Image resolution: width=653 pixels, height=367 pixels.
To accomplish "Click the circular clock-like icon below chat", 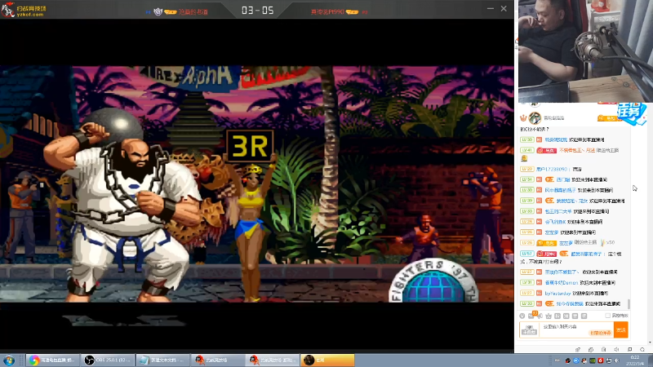I will pos(591,350).
